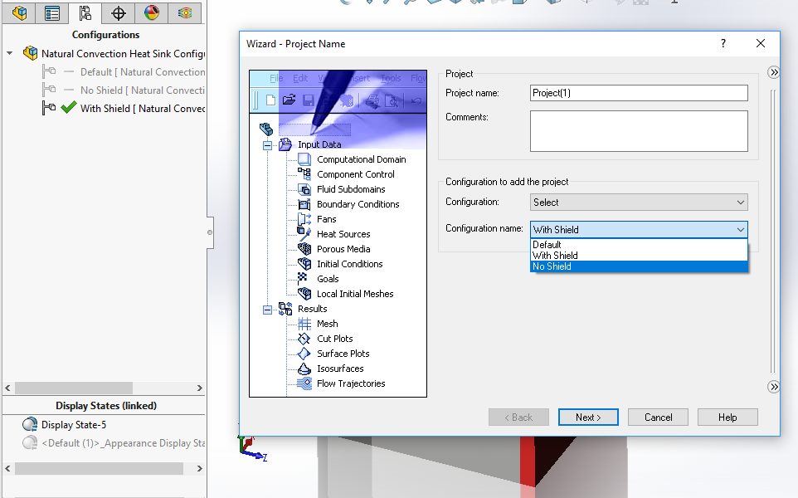
Task: Switch to the PropertyManager tab
Action: (x=52, y=12)
